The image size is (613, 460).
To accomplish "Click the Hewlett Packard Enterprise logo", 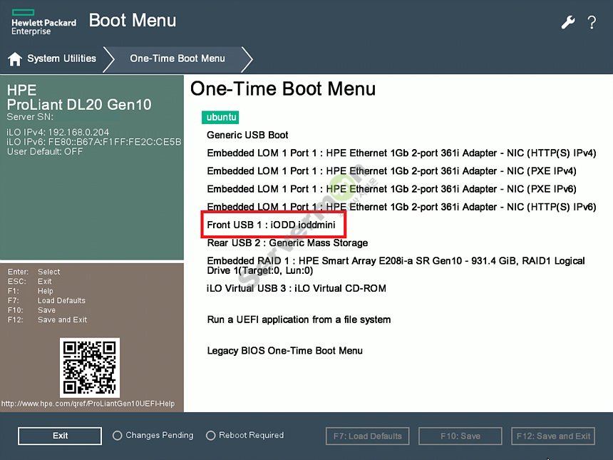I will tap(43, 23).
